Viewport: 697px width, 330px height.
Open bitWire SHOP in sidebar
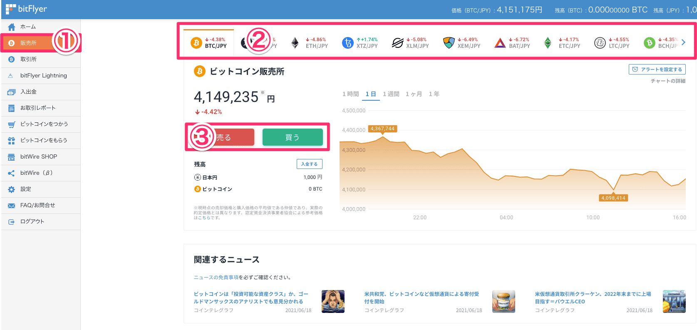[41, 156]
